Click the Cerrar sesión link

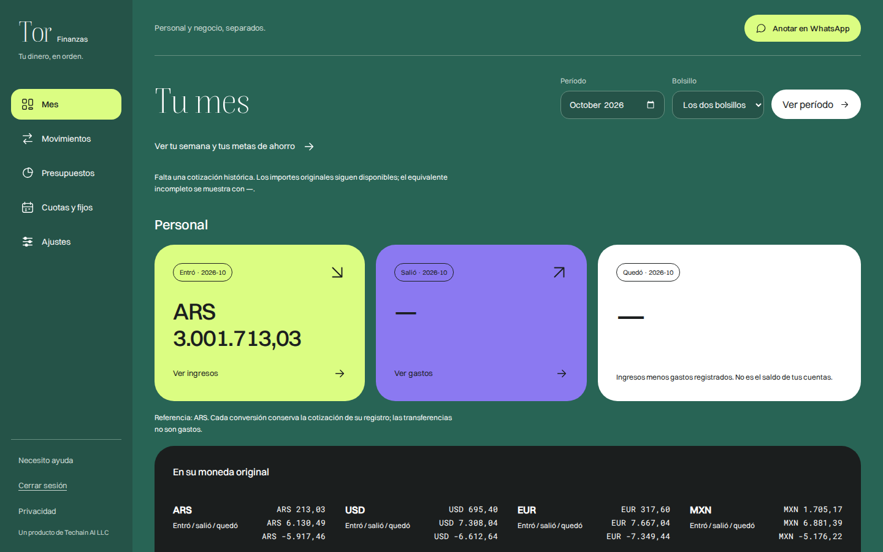click(43, 485)
